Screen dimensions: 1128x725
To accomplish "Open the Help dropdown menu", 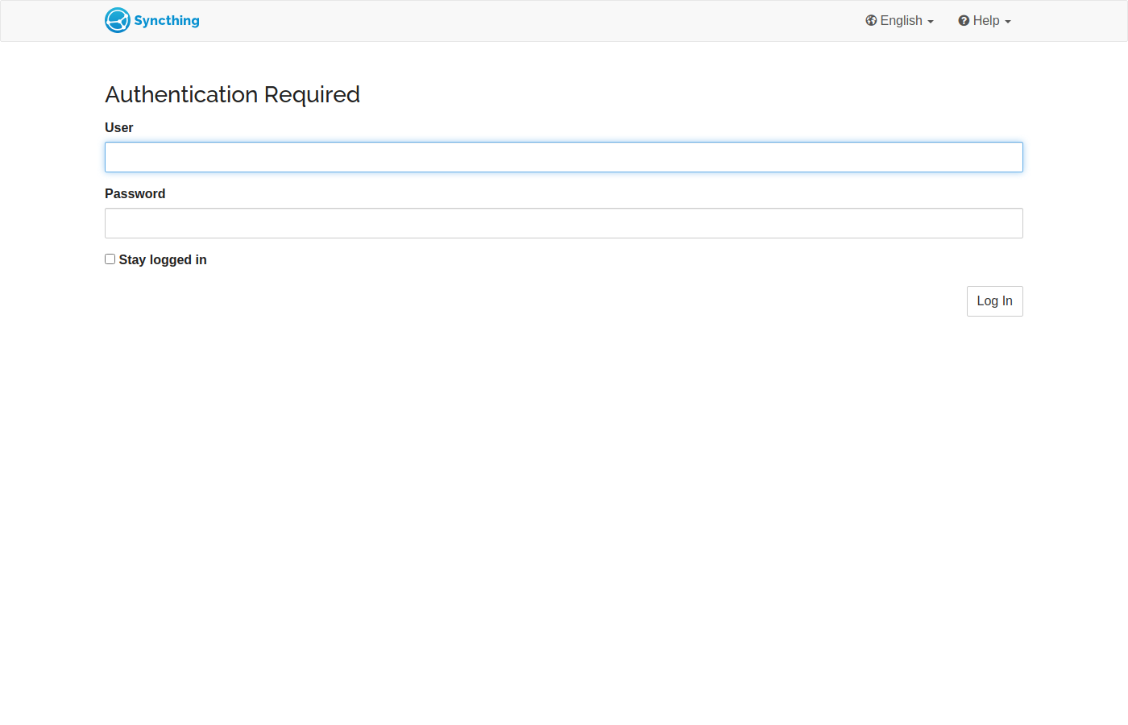I will 984,21.
